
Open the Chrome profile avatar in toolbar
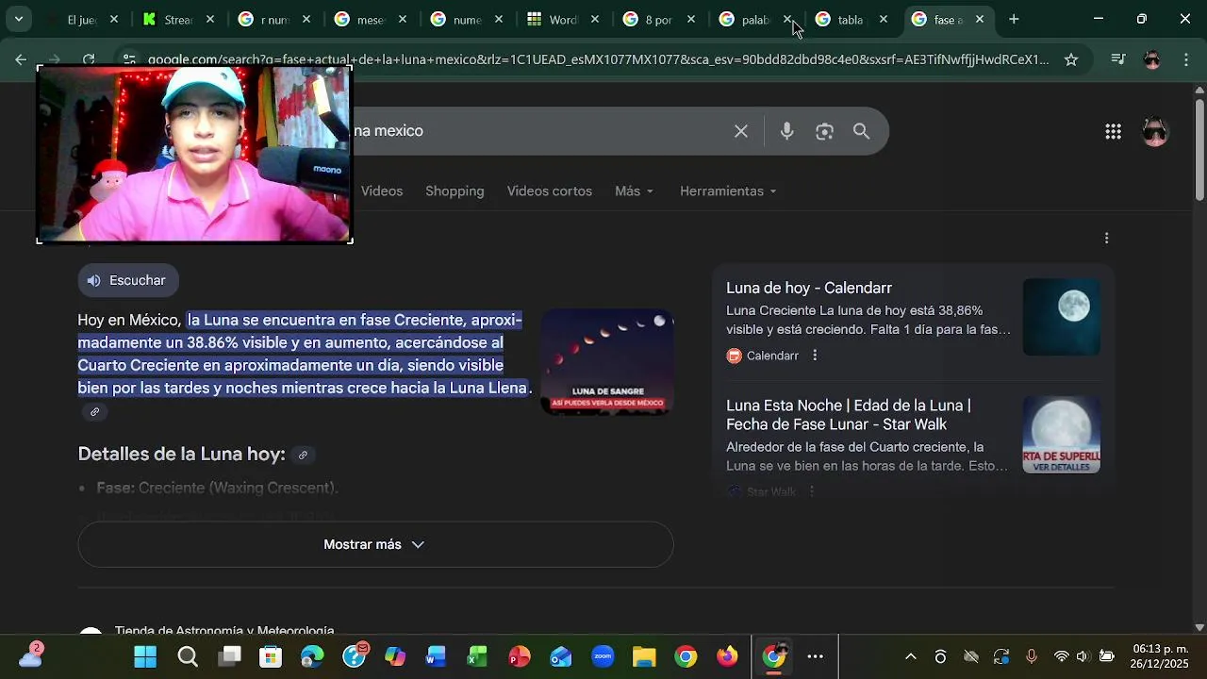1151,59
